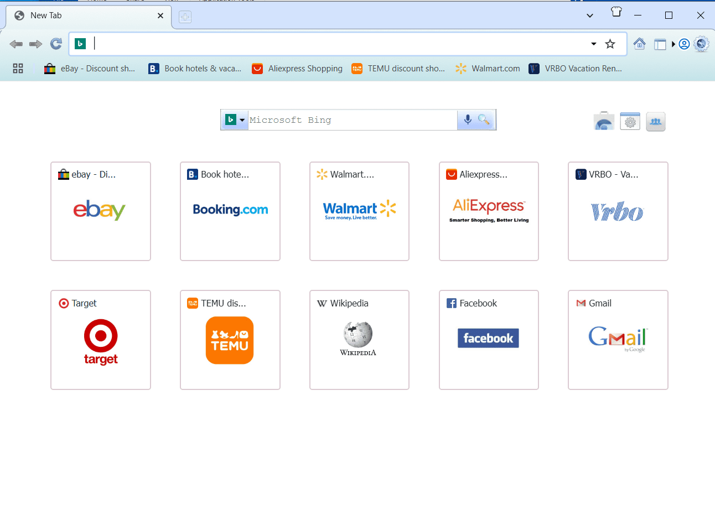
Task: Open the Aliexpress Shopping bookmark
Action: (x=297, y=69)
